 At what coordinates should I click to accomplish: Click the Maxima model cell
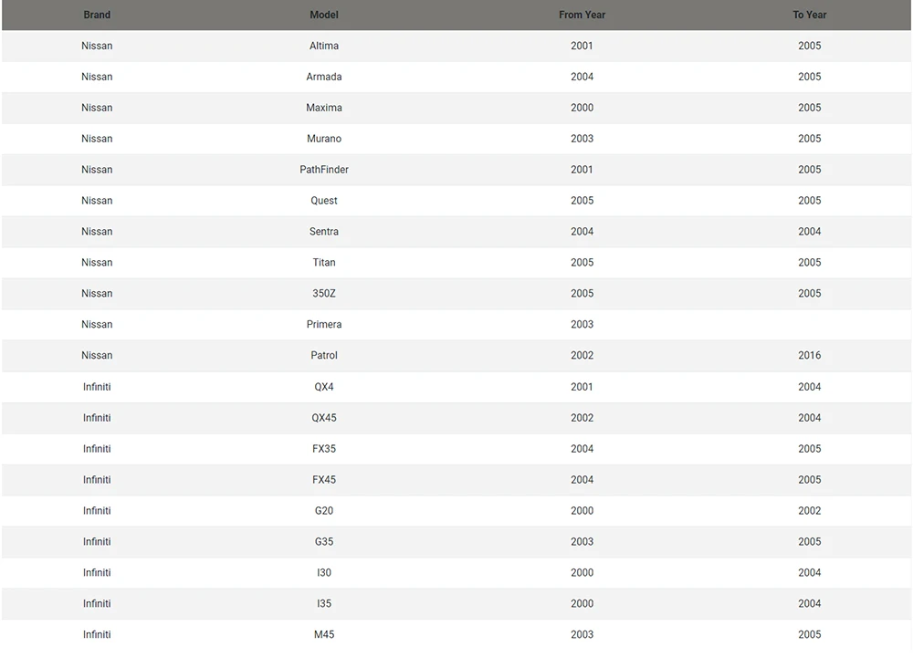click(324, 108)
